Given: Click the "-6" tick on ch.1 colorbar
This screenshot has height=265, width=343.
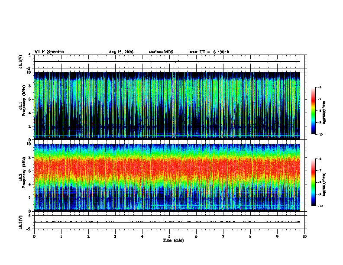Looking at the screenshot, I should point(320,87).
